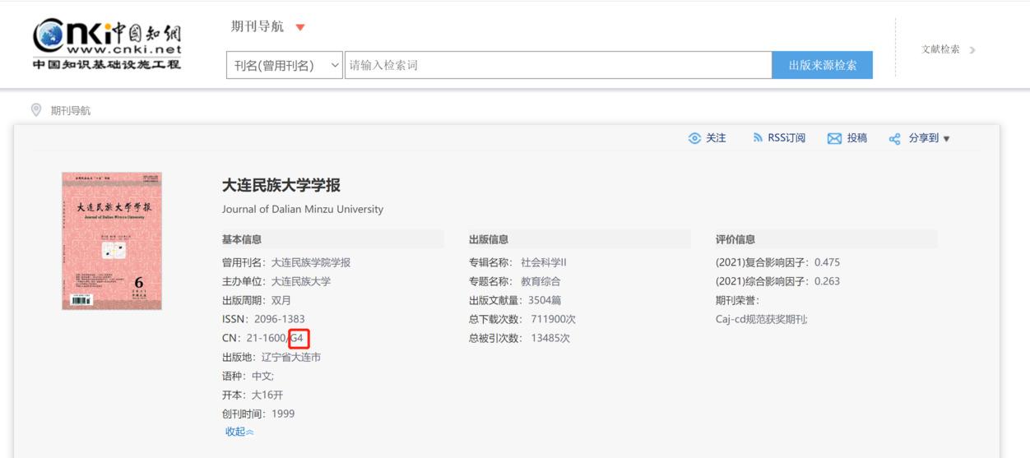Click the 请输入检索词 search input
The width and height of the screenshot is (1030, 458).
click(558, 65)
